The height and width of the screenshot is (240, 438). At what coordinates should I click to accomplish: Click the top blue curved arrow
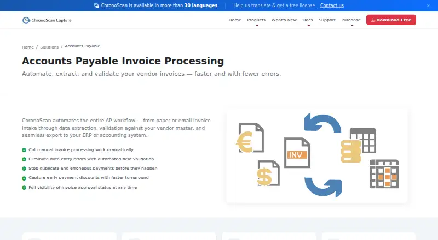(322, 123)
